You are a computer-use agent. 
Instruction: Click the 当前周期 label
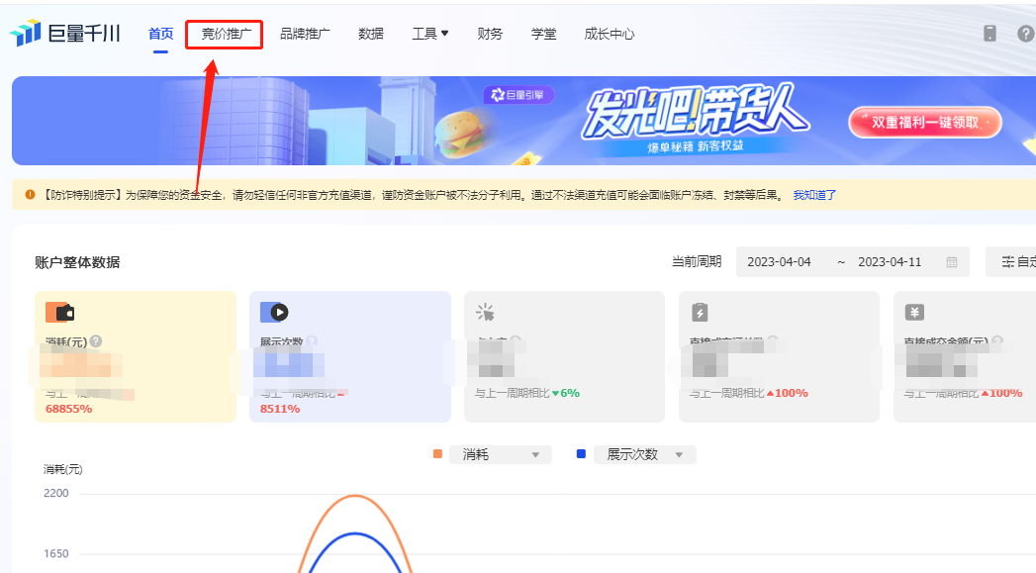697,261
